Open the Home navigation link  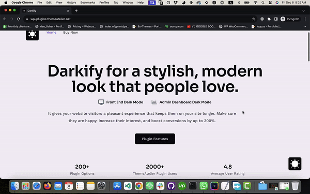[x=51, y=33]
